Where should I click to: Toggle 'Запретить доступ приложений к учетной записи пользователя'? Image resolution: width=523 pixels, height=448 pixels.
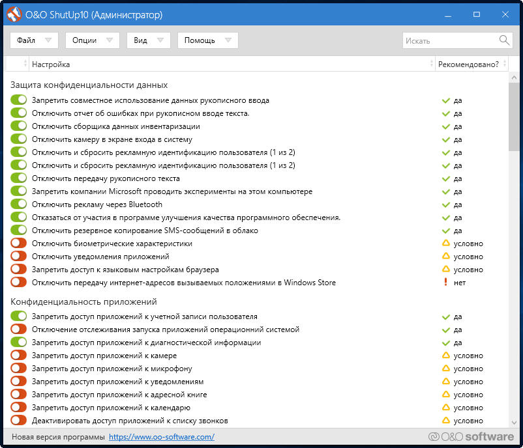(x=18, y=316)
